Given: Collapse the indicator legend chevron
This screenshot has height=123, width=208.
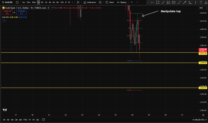Looking at the screenshot, I should 4,21.
